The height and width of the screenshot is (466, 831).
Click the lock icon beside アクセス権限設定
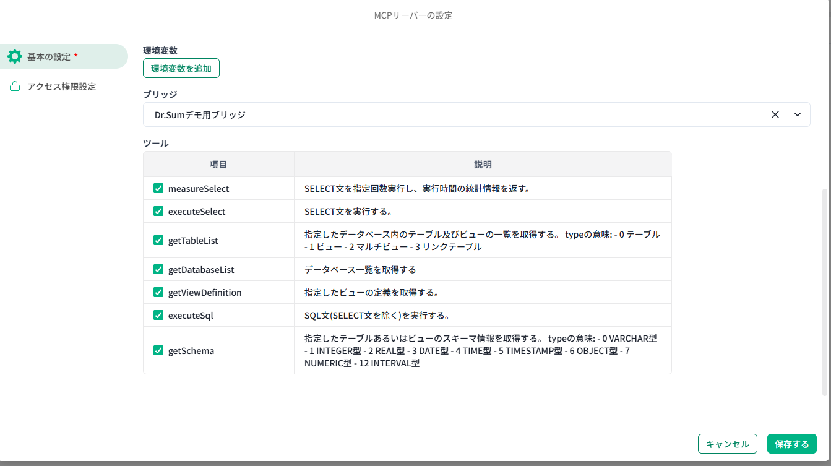(x=15, y=87)
